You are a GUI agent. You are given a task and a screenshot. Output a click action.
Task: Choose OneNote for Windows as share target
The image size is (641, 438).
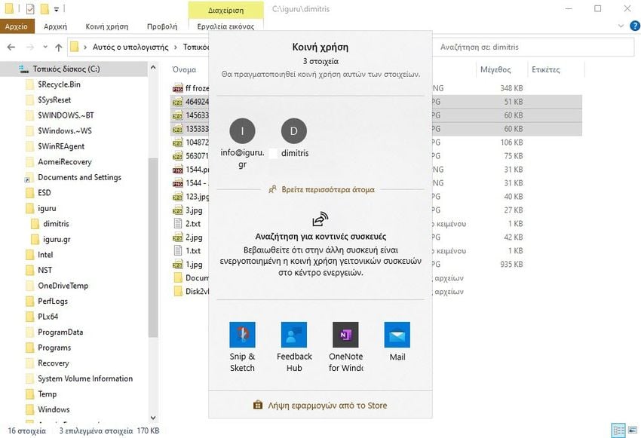click(x=345, y=335)
